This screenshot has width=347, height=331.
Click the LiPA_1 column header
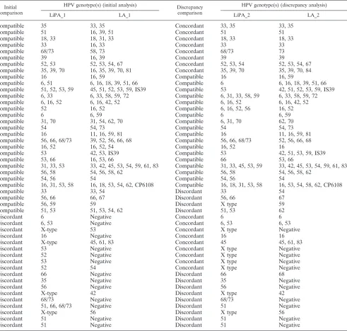57,16
